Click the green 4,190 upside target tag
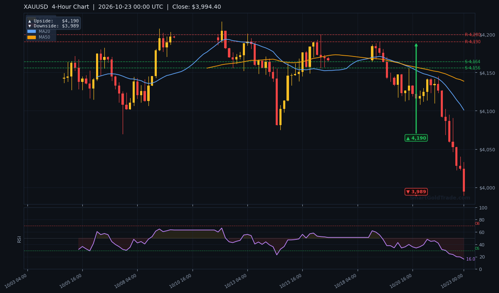 click(x=416, y=138)
